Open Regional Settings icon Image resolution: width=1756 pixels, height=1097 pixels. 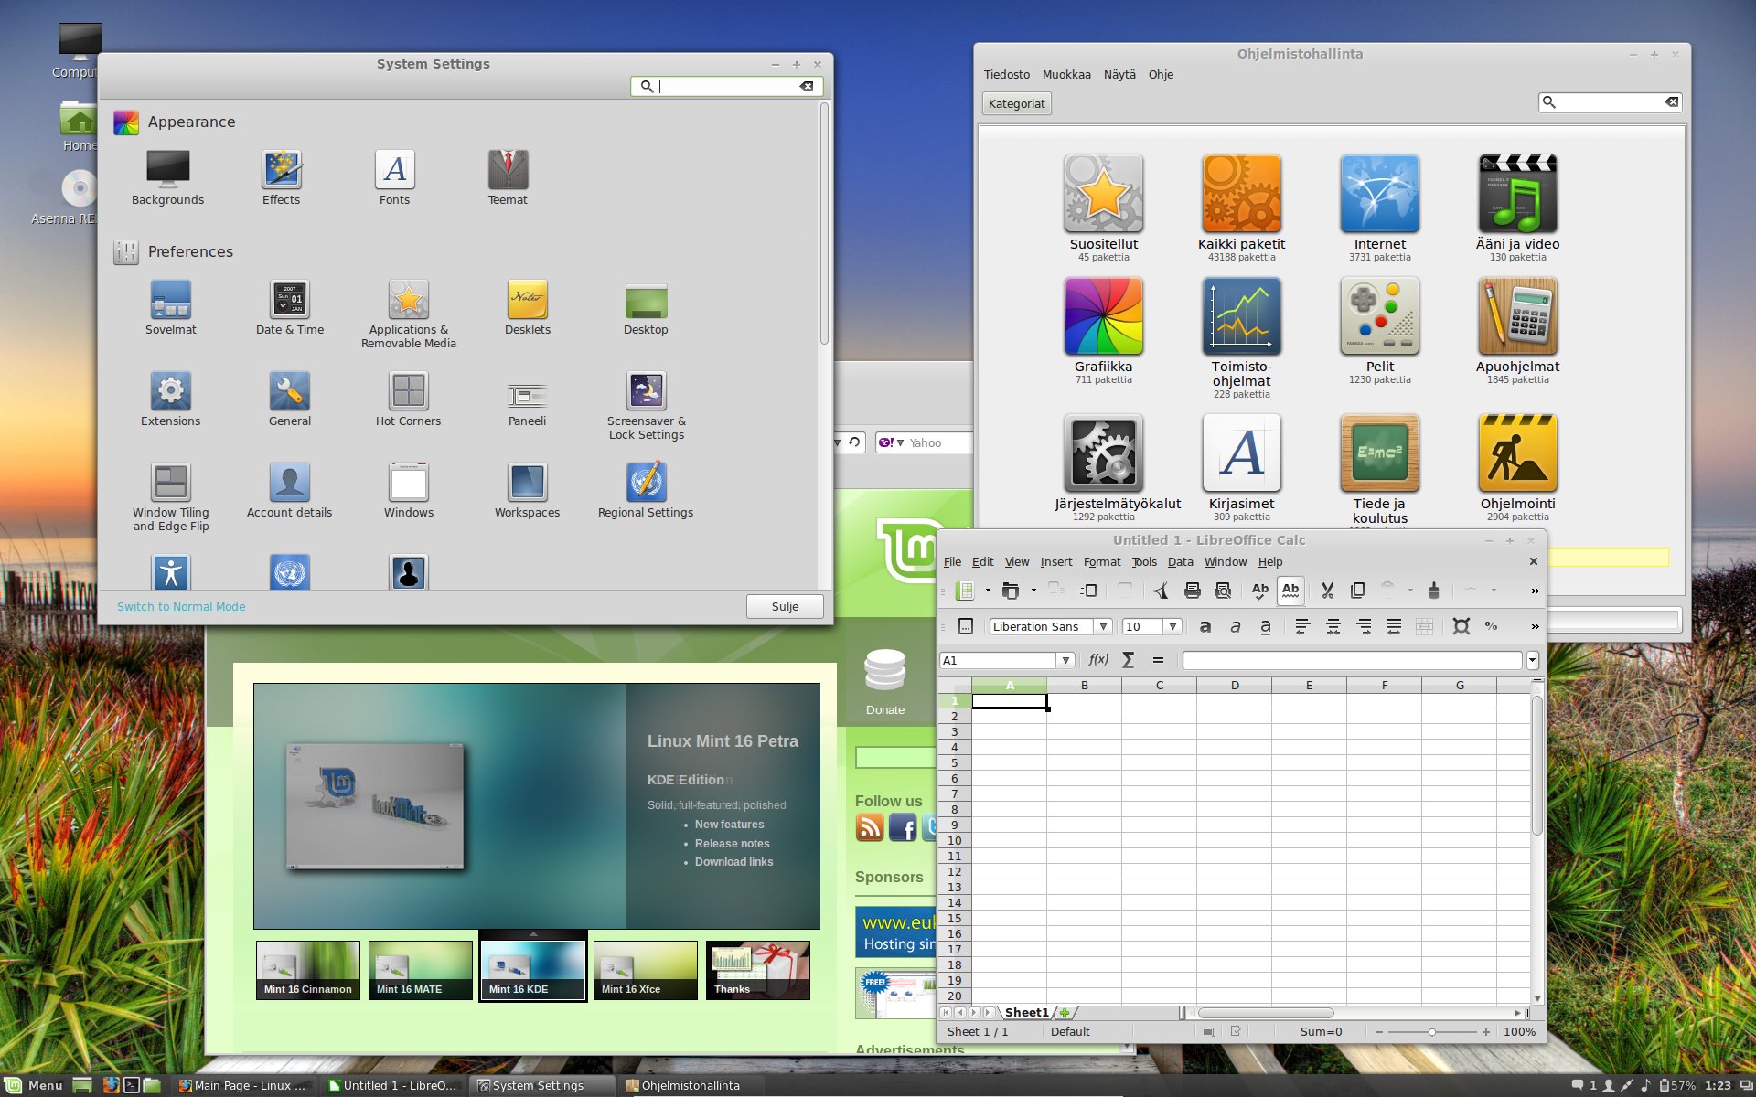pos(646,490)
